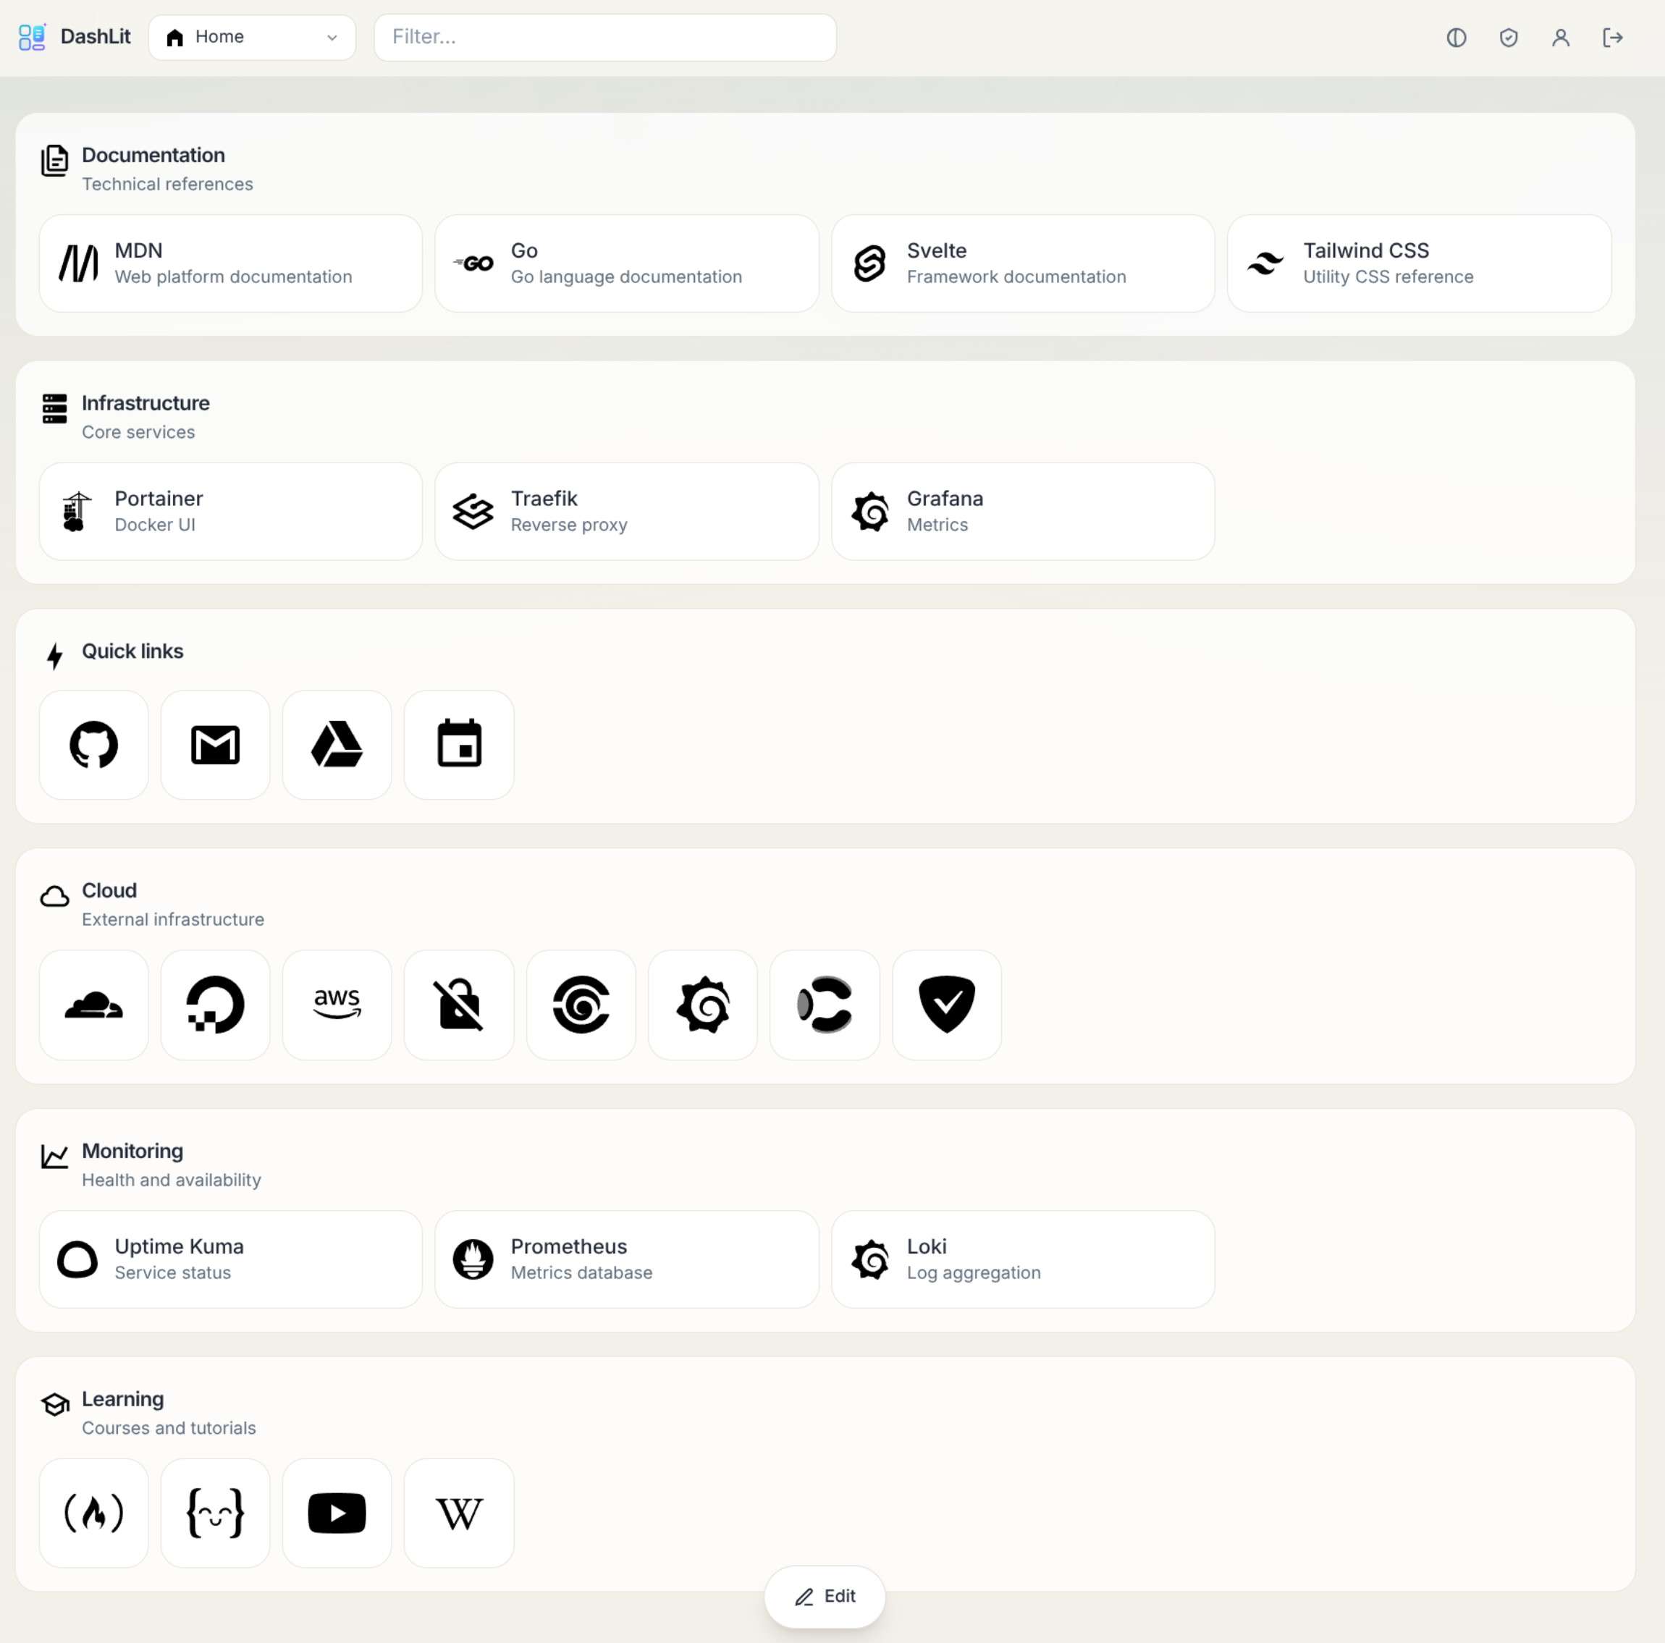Viewport: 1665px width, 1643px height.
Task: Open the C-shaped logo icon in Cloud
Action: [825, 1005]
